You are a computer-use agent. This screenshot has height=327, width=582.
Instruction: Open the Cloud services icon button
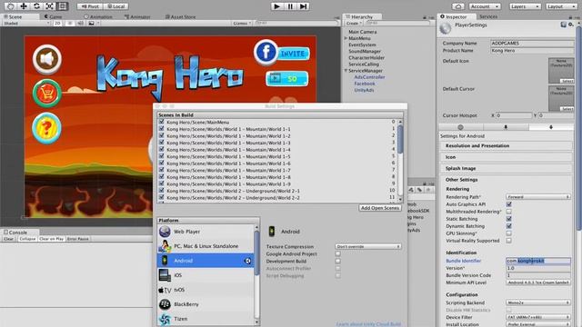click(458, 6)
